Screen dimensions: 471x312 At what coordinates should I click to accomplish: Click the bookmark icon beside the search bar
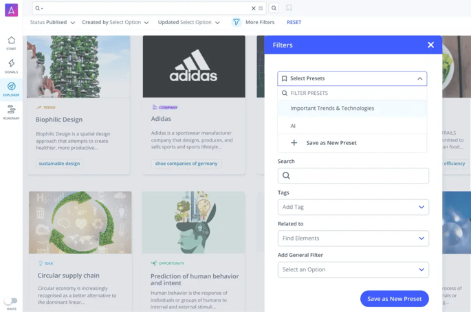click(x=289, y=8)
